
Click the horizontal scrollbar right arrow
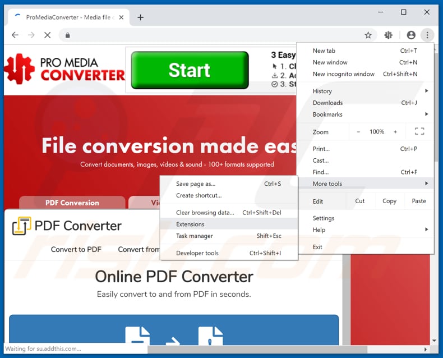[x=426, y=350]
